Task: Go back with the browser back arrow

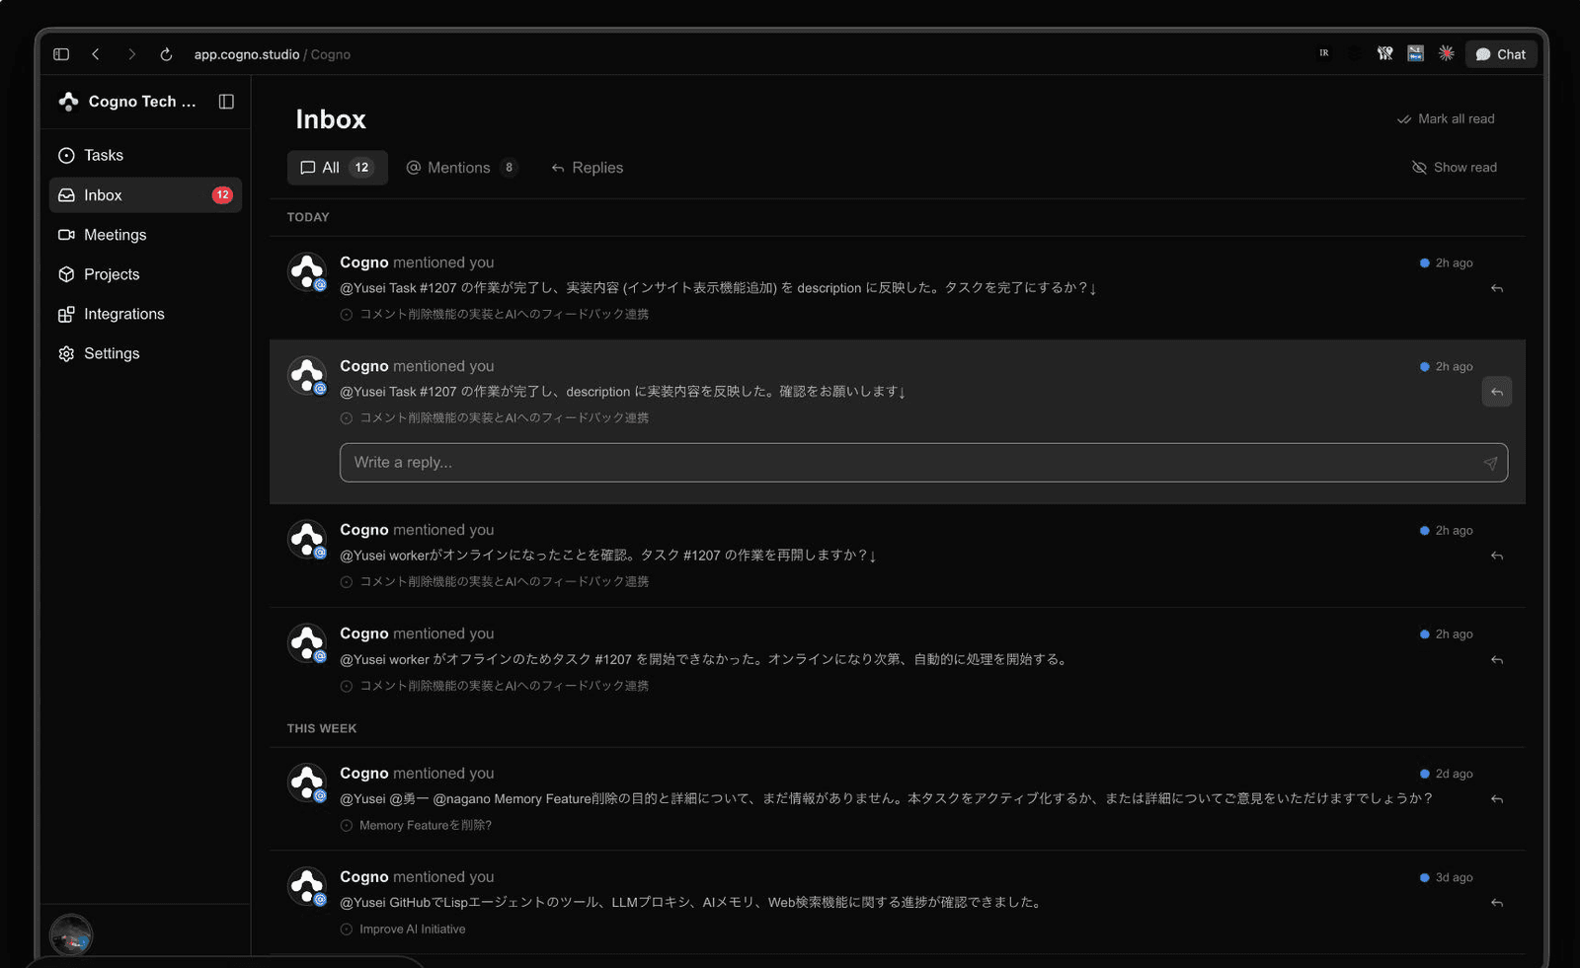Action: (x=96, y=54)
